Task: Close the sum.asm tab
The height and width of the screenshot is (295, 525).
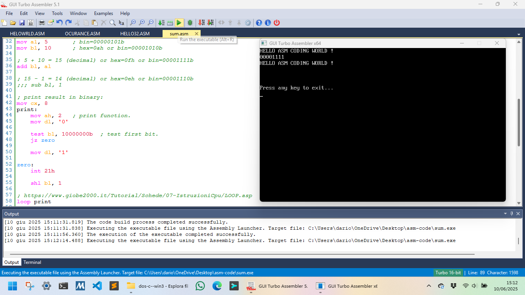Action: click(x=197, y=33)
